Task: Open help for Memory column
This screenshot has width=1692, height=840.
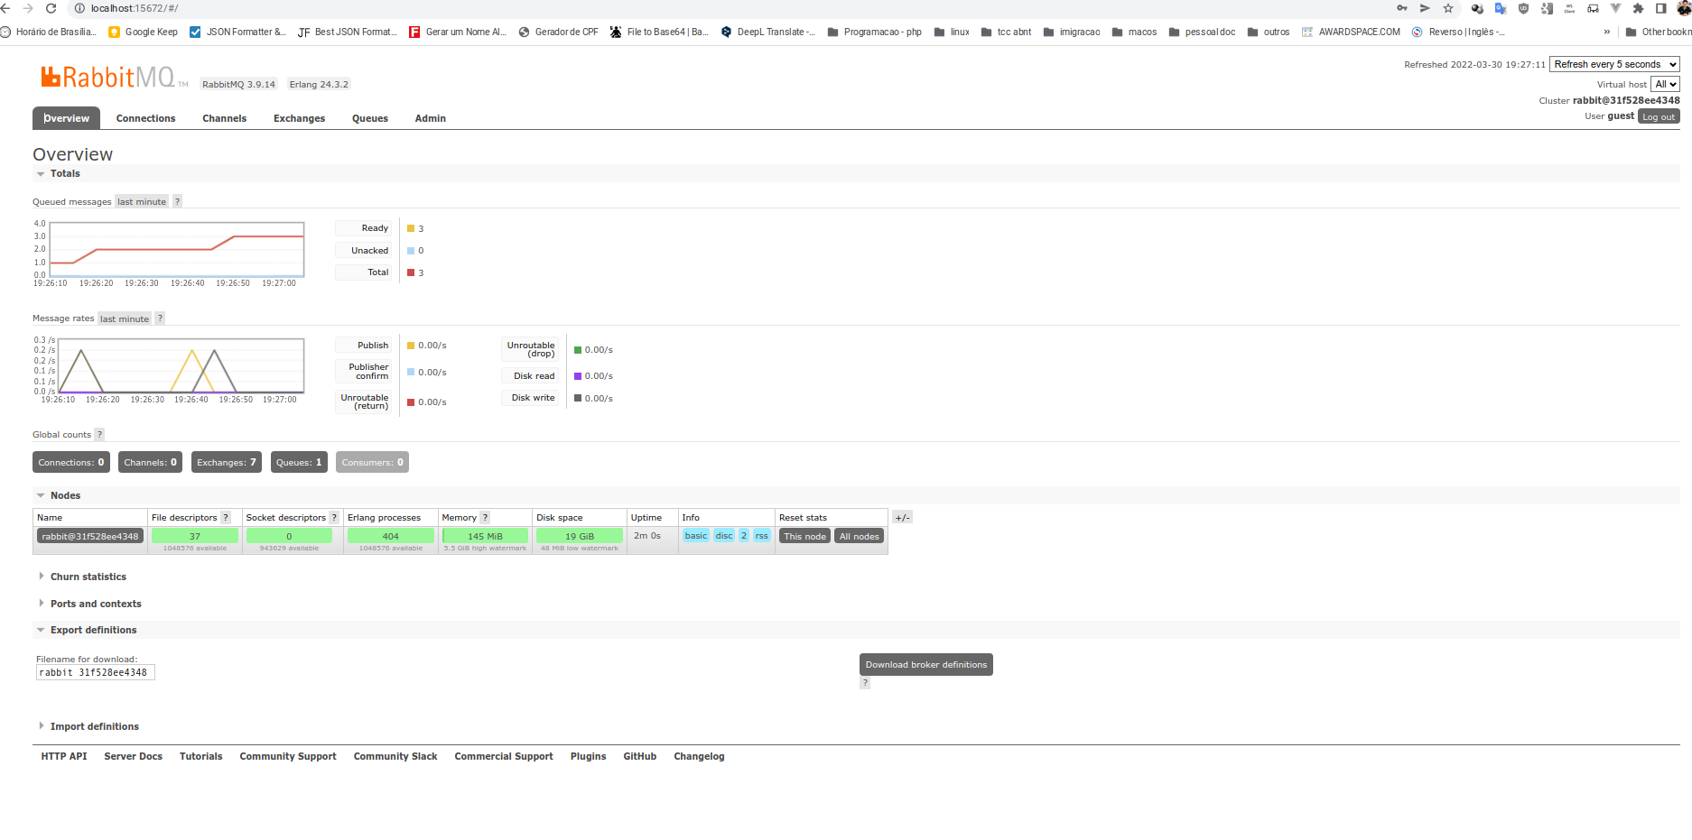Action: coord(485,517)
